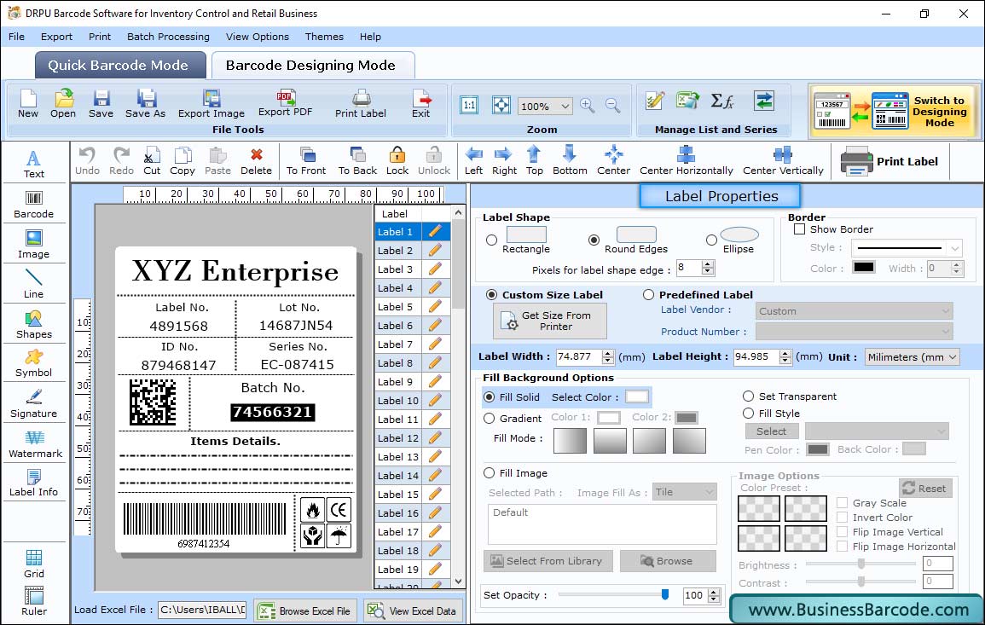The width and height of the screenshot is (985, 625).
Task: Send object To Back
Action: (x=357, y=161)
